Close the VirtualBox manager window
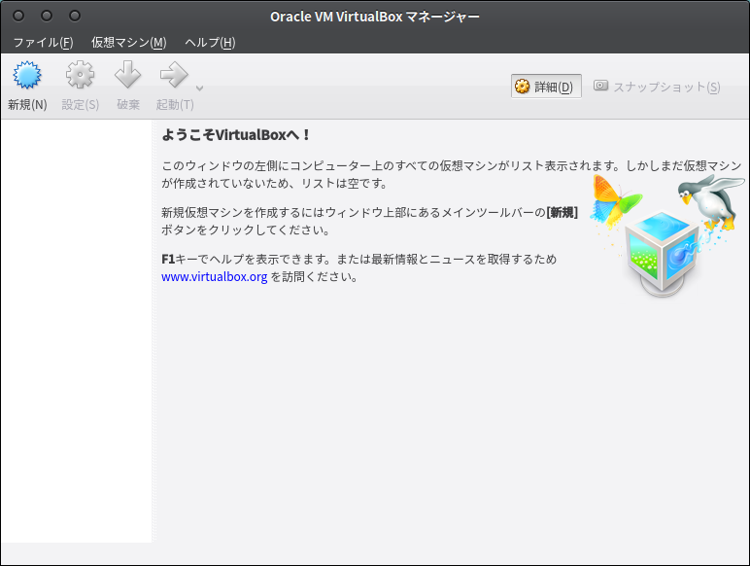Image resolution: width=750 pixels, height=566 pixels. (18, 16)
